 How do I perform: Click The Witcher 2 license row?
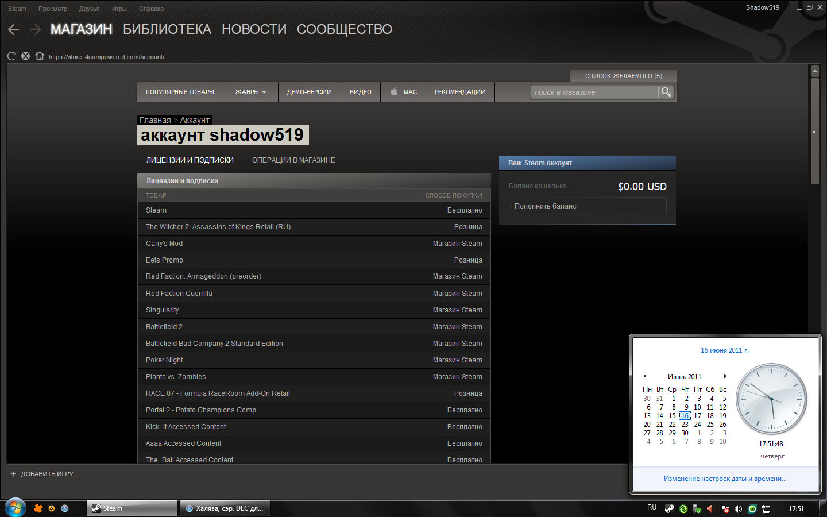314,227
